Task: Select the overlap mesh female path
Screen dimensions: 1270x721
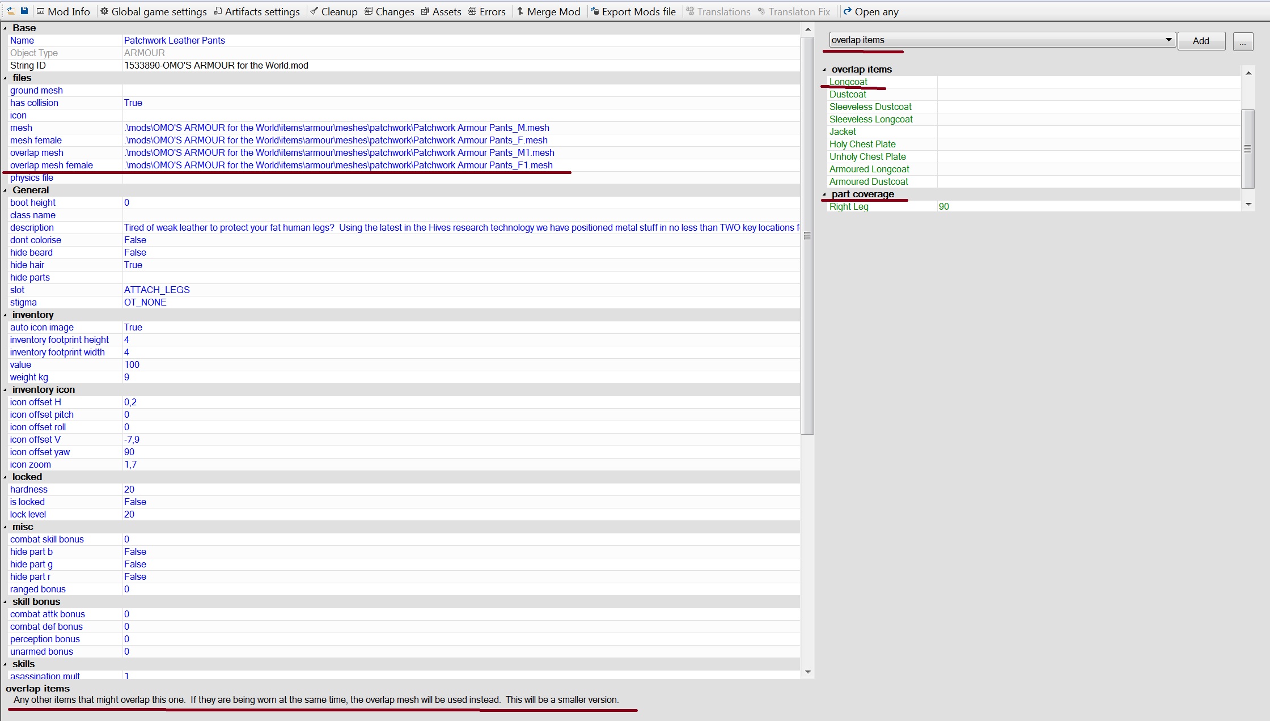Action: click(x=338, y=165)
